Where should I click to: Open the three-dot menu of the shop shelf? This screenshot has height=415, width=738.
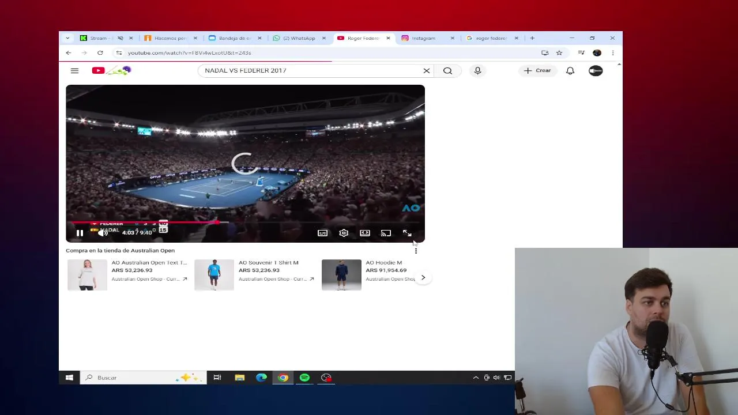(x=416, y=250)
